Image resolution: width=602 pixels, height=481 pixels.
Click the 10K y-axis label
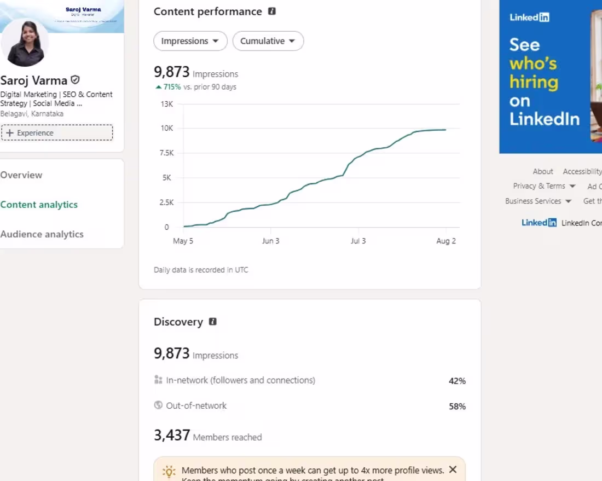point(166,128)
